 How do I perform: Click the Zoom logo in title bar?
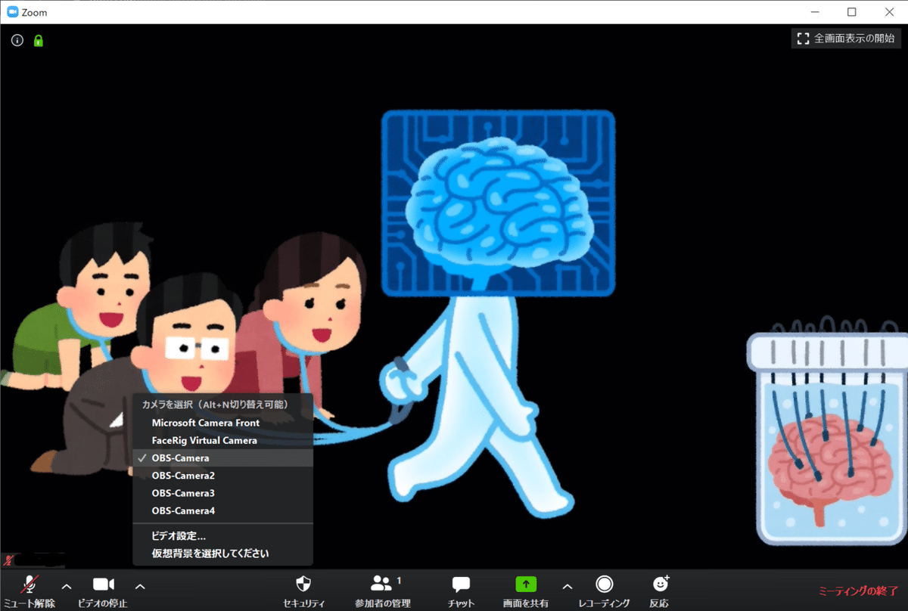(x=12, y=12)
